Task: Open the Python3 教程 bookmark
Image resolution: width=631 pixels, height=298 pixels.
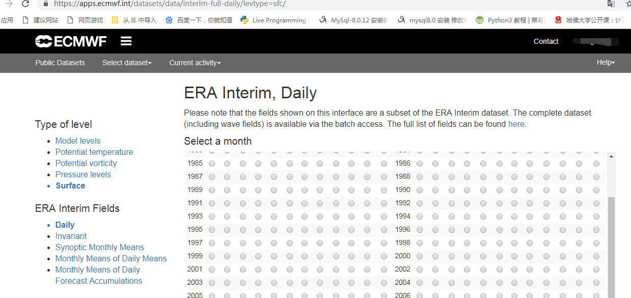Action: click(514, 20)
